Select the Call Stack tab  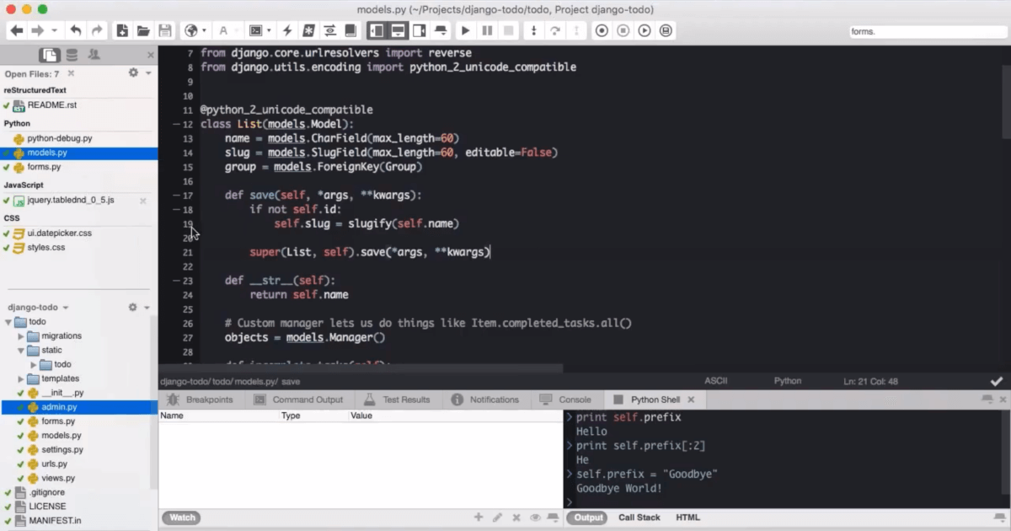pyautogui.click(x=639, y=518)
